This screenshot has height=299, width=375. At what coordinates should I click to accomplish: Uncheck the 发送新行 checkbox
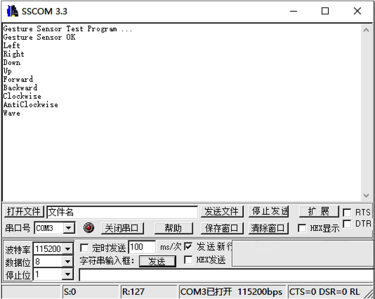pos(188,246)
